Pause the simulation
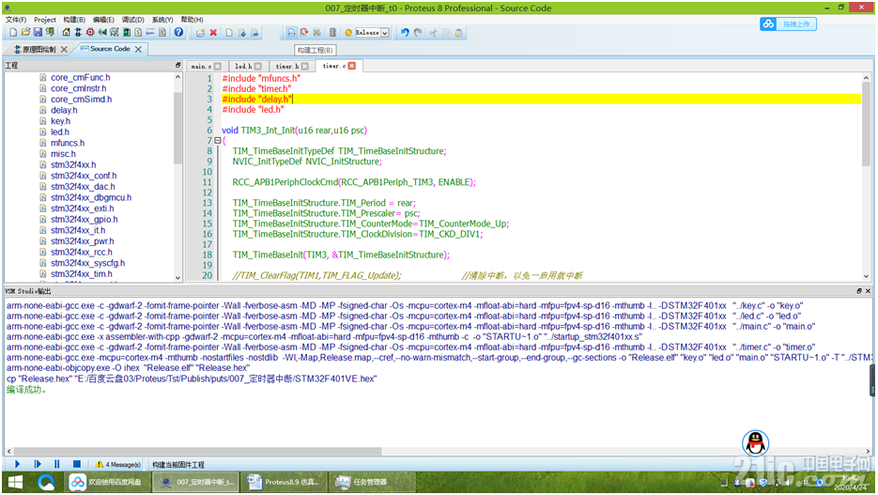Image resolution: width=878 pixels, height=495 pixels. [57, 464]
